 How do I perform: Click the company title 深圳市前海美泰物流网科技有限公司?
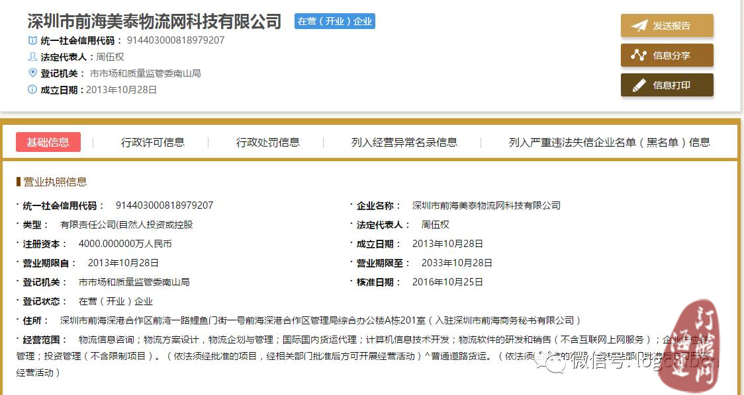click(154, 21)
